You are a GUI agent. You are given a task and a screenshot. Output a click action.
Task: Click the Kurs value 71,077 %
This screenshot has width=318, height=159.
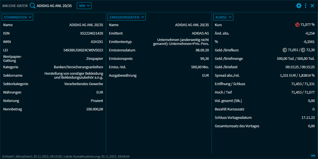(307, 25)
